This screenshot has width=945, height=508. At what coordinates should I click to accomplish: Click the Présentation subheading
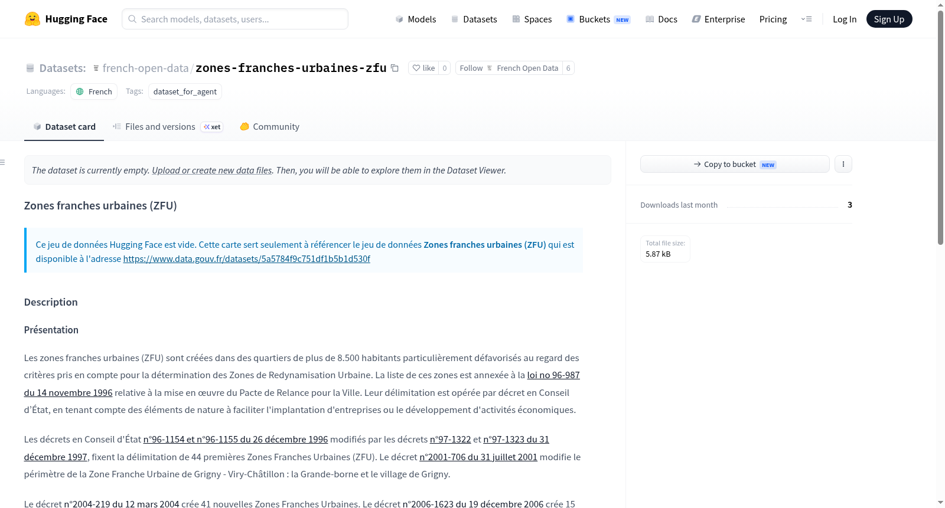(x=51, y=330)
